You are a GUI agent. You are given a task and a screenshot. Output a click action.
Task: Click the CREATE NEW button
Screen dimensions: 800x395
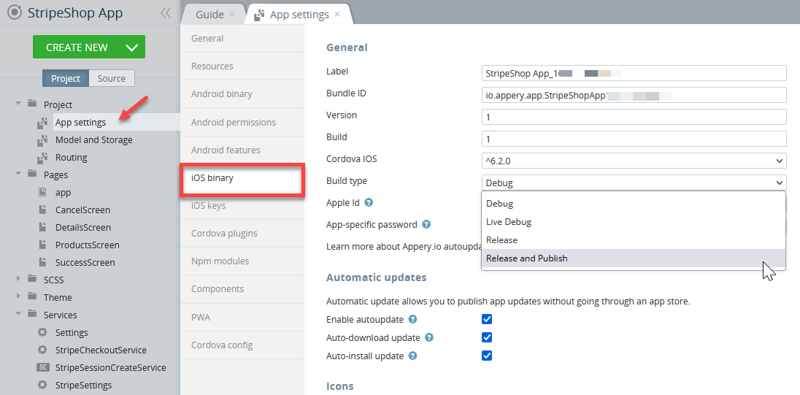(89, 47)
